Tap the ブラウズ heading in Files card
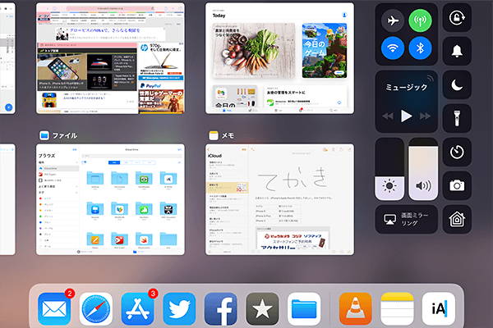This screenshot has width=493, height=328. [47, 156]
